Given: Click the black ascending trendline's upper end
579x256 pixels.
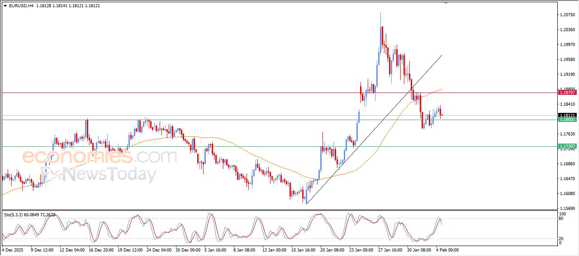Looking at the screenshot, I should (x=441, y=55).
